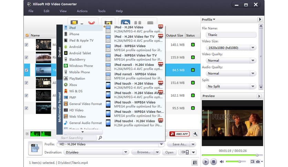The width and height of the screenshot is (288, 167).
Task: Open the Help menu
Action: [x=119, y=11]
